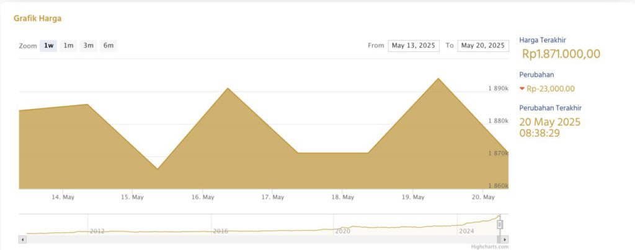
Task: Click the navigator scrollbar left arrow
Action: coord(23,239)
